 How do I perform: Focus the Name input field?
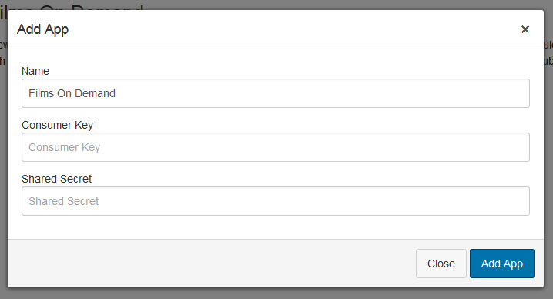[276, 93]
